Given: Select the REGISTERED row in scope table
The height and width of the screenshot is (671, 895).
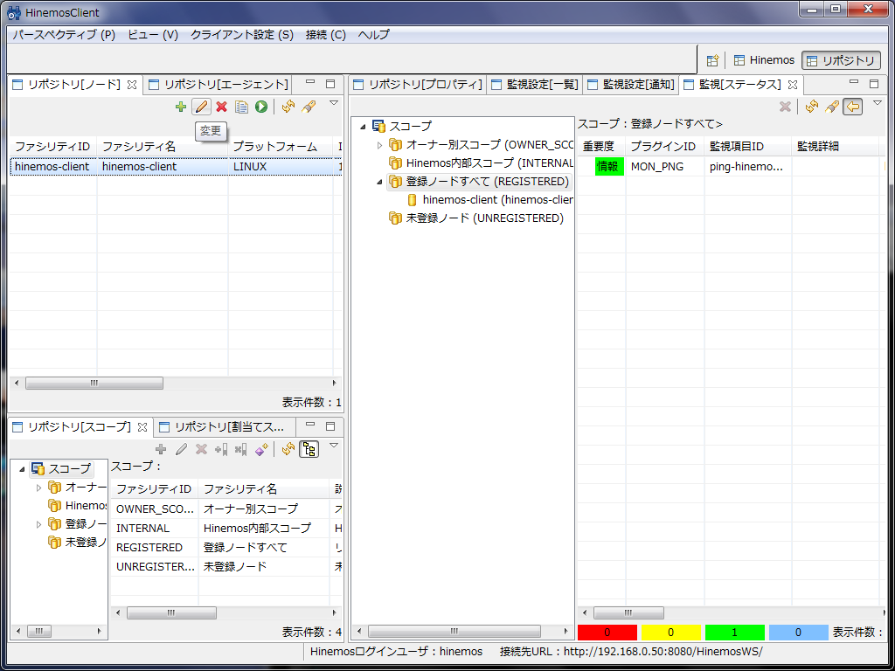Looking at the screenshot, I should [x=227, y=548].
